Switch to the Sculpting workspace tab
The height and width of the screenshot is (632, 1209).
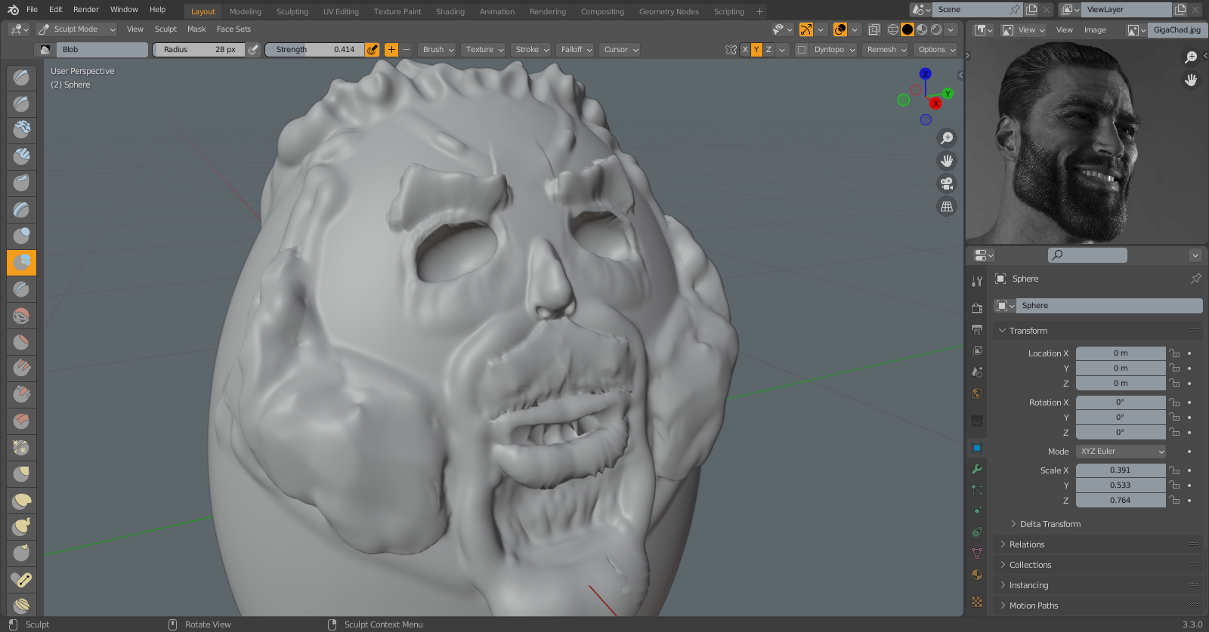click(x=292, y=11)
